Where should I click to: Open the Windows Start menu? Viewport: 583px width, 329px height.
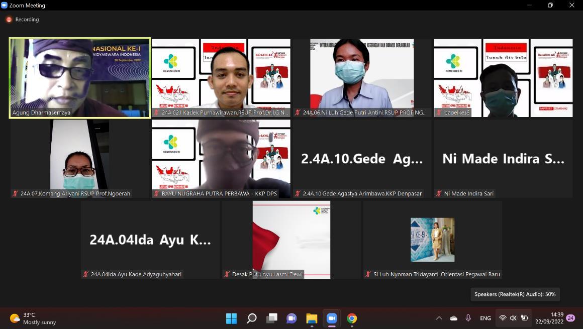click(231, 318)
